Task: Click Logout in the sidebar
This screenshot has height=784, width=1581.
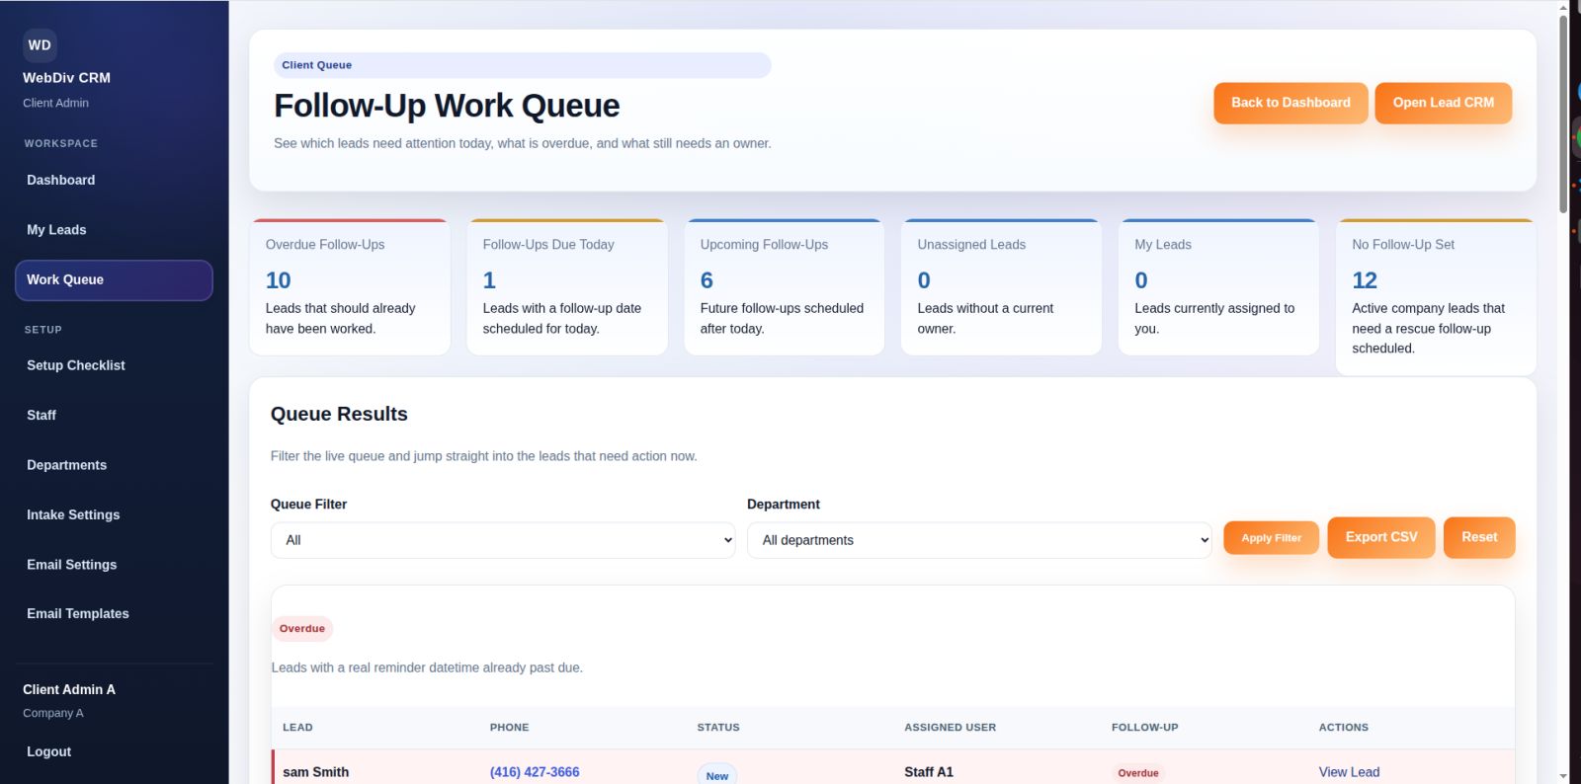Action: click(x=49, y=752)
